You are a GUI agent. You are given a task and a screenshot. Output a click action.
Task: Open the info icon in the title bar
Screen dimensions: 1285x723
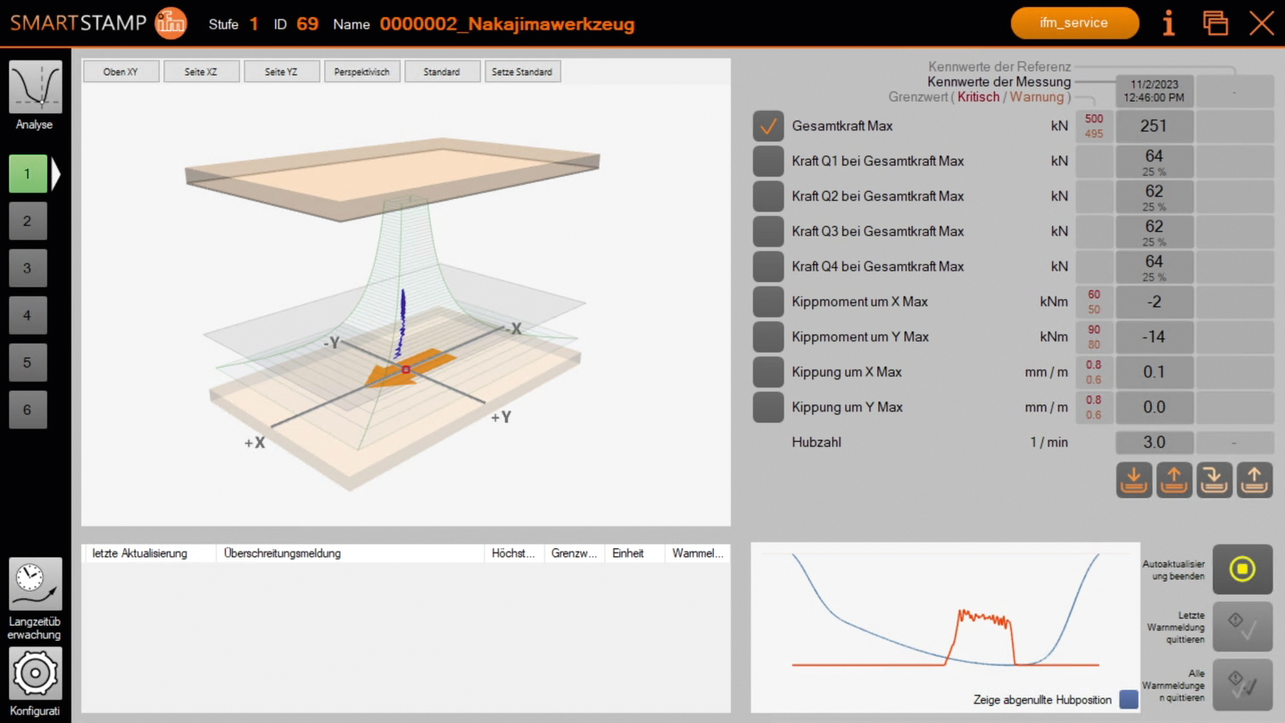(1167, 23)
